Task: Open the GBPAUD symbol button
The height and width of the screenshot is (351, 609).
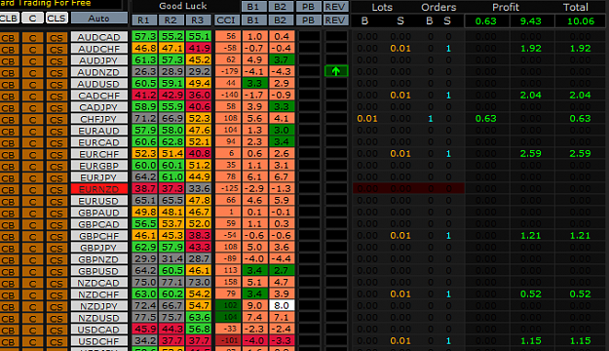Action: [x=99, y=213]
